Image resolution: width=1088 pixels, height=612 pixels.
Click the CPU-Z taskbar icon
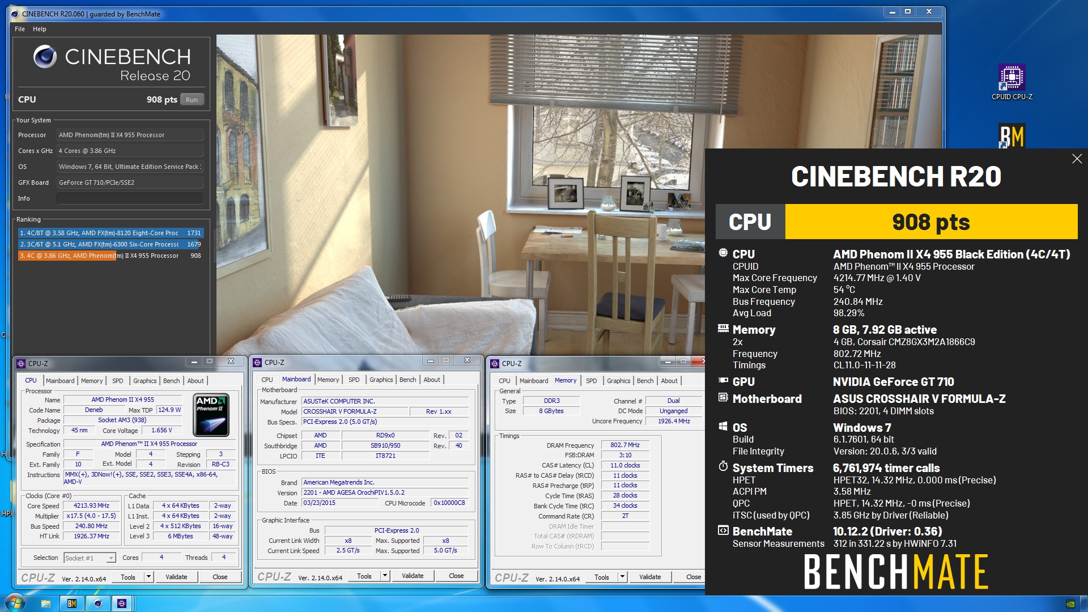[122, 603]
